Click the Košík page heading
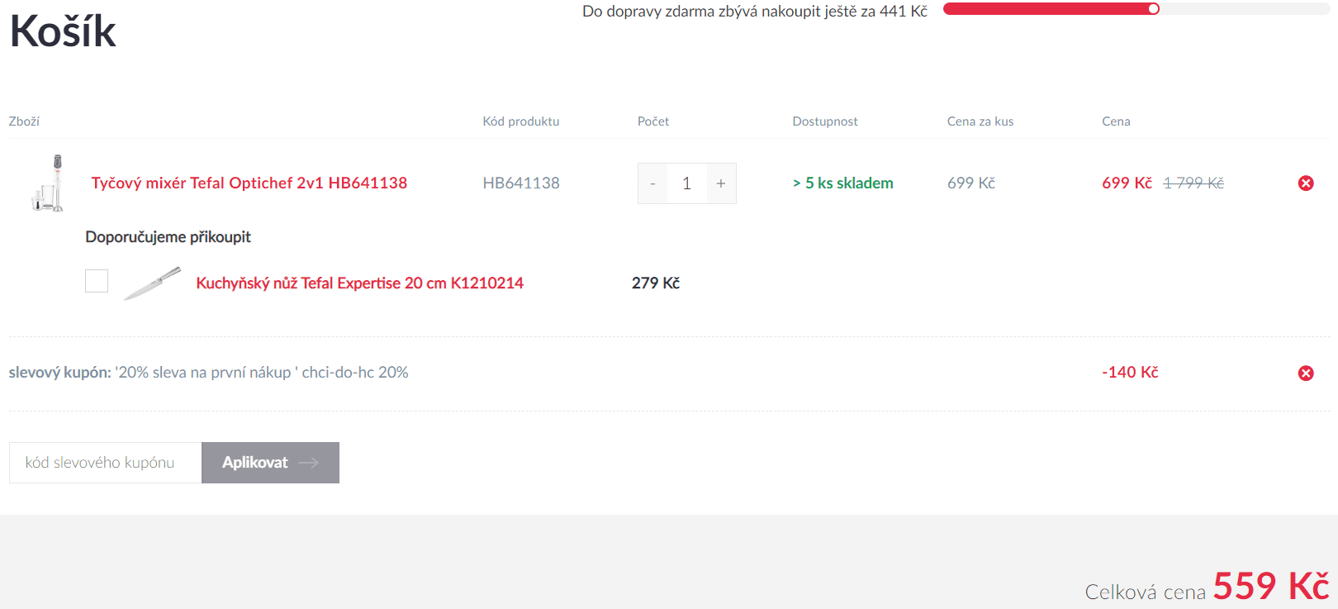1338x609 pixels. click(x=63, y=31)
